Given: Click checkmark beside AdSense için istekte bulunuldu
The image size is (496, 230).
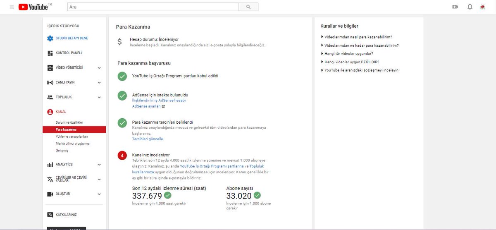Looking at the screenshot, I should 122,96.
